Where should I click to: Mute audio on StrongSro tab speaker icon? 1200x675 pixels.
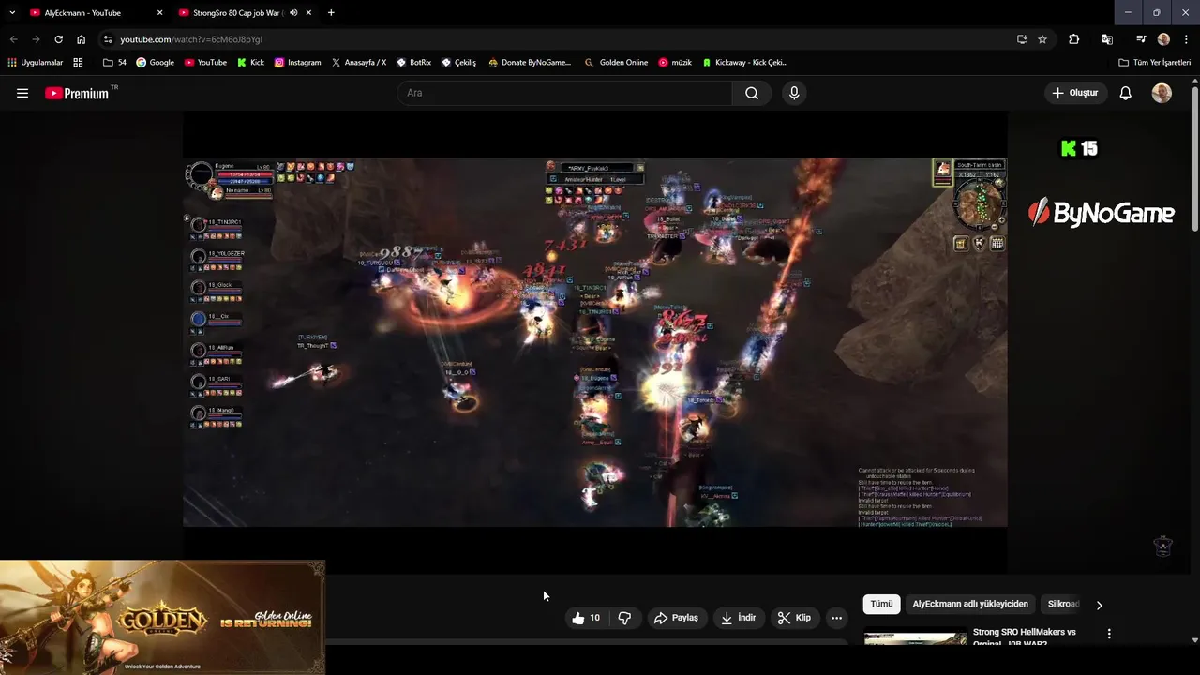point(293,13)
